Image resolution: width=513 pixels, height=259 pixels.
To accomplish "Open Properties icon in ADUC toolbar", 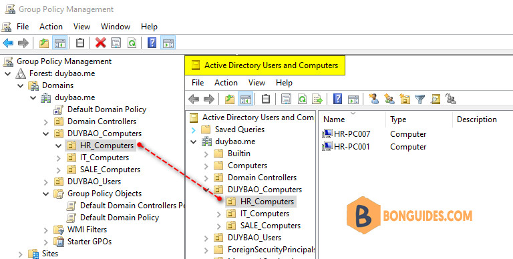I will 287,99.
